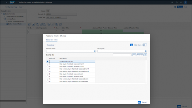Open the find combo box in the items list
The image size is (192, 108).
122,55
